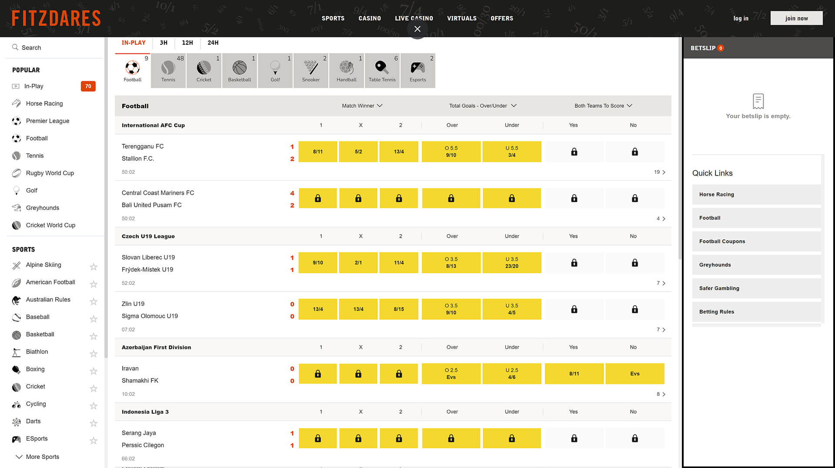Open the Snooker in-play icon

[x=311, y=71]
